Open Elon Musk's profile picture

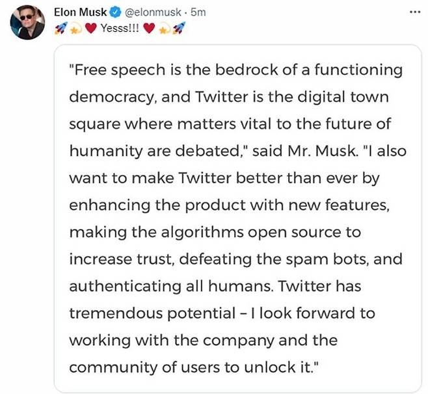point(27,24)
